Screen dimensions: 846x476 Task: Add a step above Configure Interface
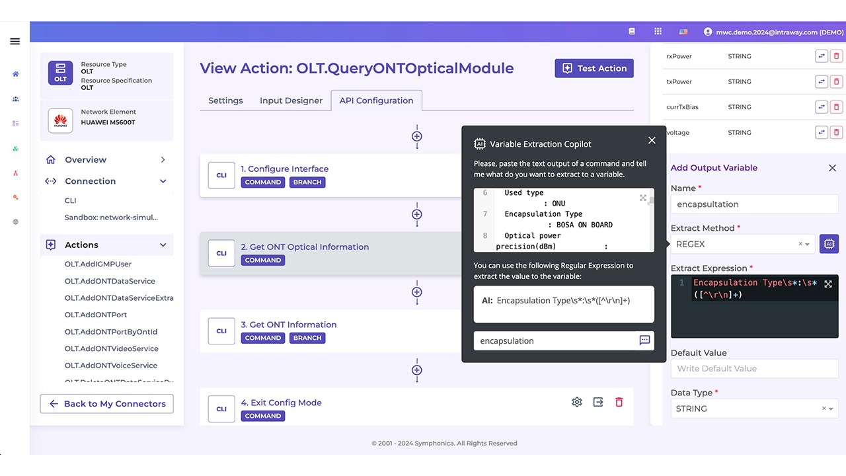(x=417, y=136)
